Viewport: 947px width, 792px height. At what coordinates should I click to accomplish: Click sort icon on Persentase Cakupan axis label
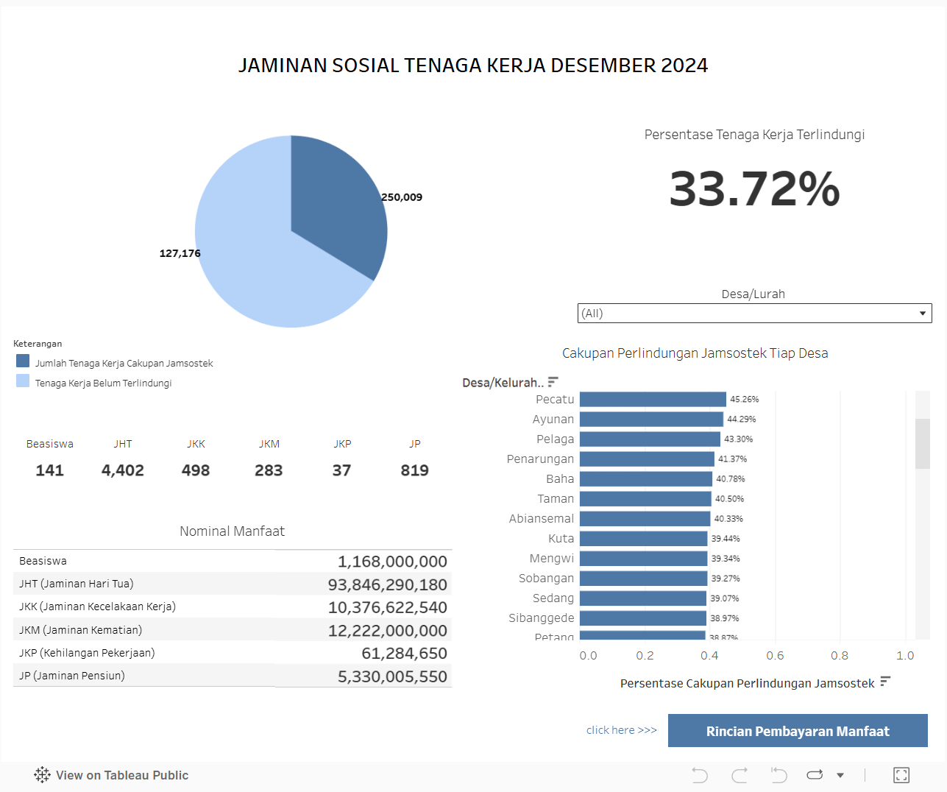pyautogui.click(x=884, y=683)
